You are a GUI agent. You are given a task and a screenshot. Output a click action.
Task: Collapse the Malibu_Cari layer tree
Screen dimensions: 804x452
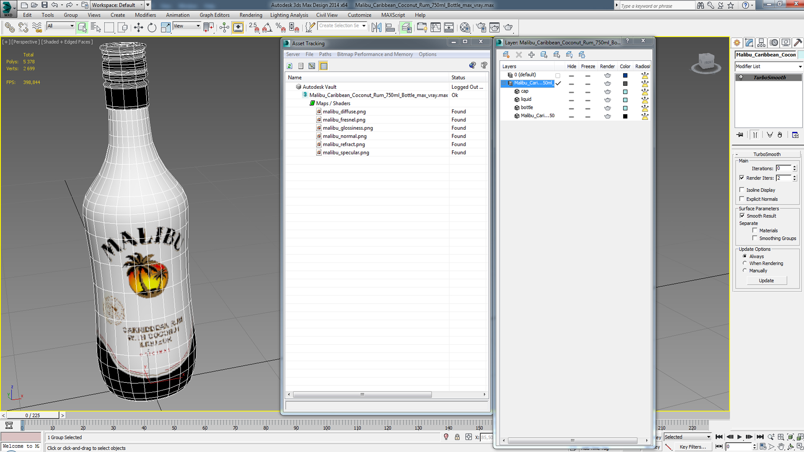pyautogui.click(x=504, y=83)
